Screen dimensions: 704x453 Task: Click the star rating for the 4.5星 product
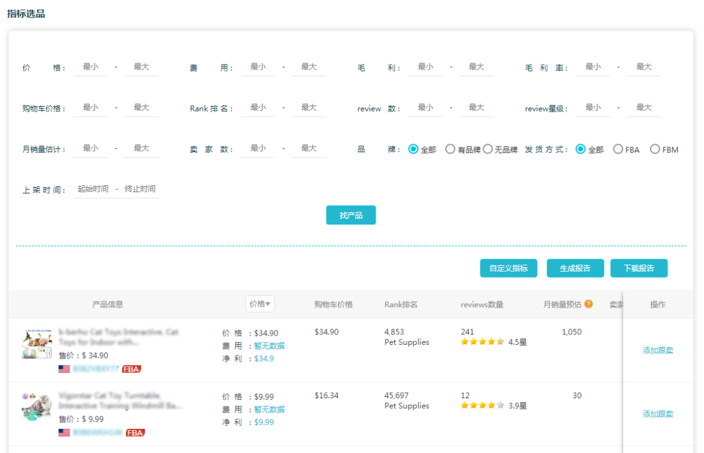tap(482, 342)
